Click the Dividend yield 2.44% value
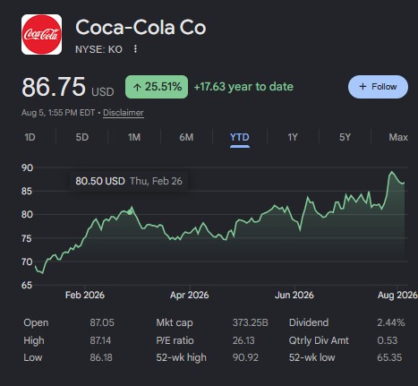 tap(391, 322)
